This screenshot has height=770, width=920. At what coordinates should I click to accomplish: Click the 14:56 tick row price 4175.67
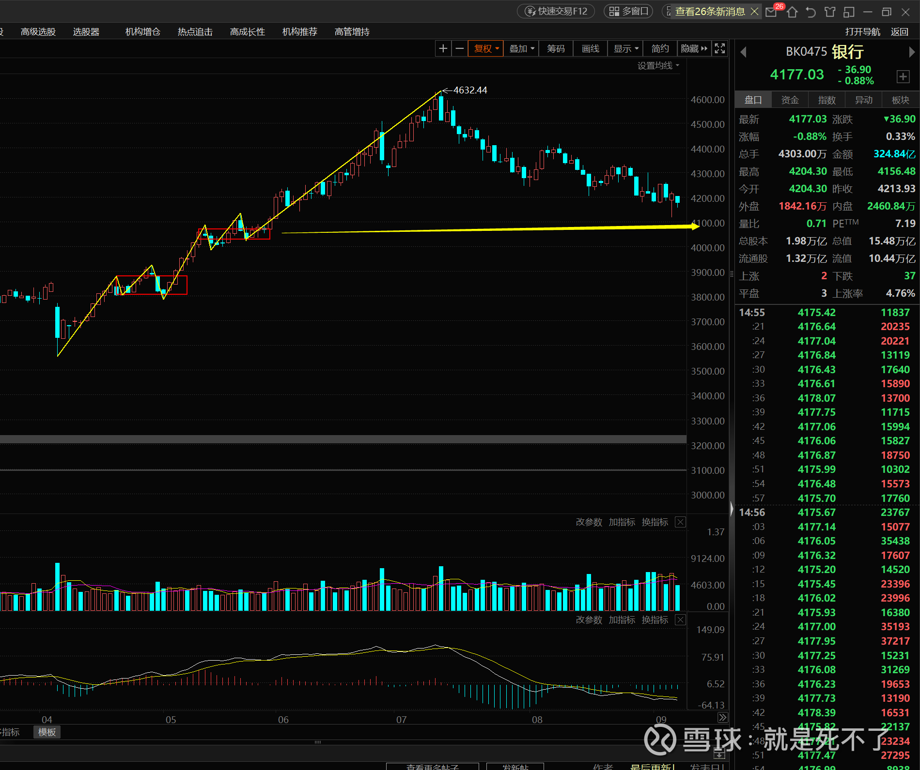click(x=817, y=513)
